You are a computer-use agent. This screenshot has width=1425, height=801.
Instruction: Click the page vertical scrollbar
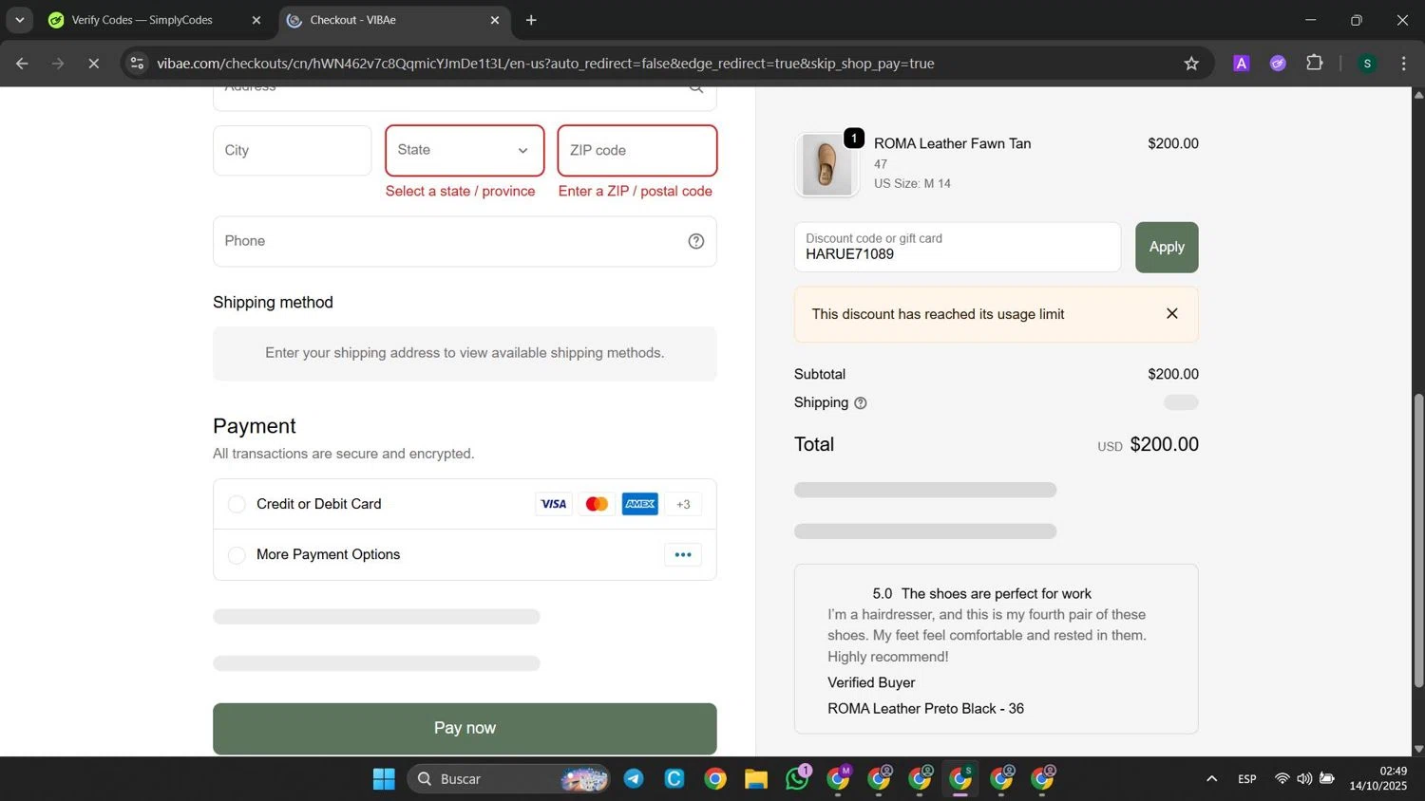click(x=1418, y=541)
